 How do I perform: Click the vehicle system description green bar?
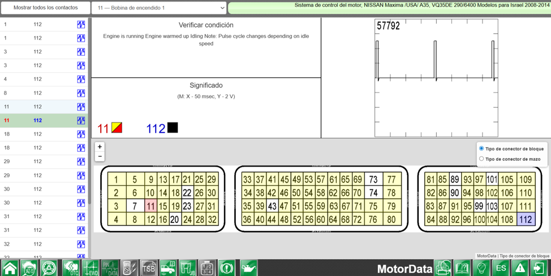click(x=389, y=8)
